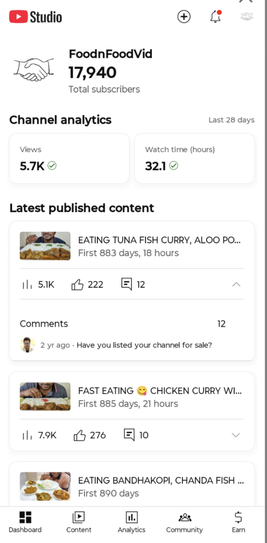Open the Views analytics card
The image size is (267, 543).
coord(69,158)
